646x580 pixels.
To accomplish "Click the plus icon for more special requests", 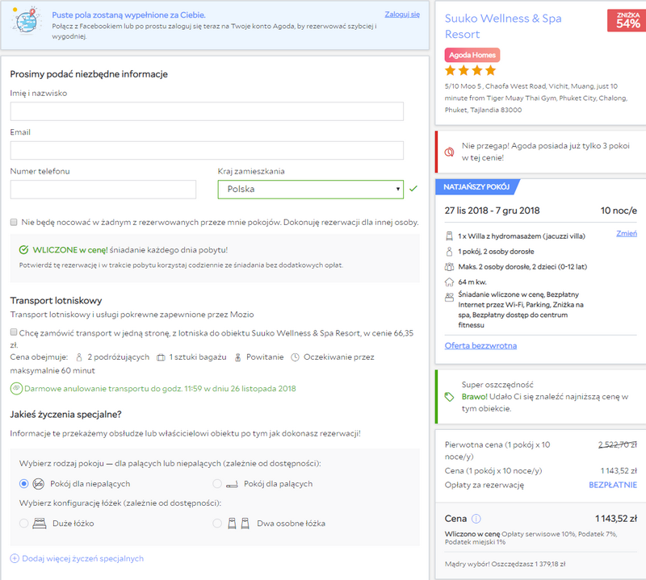I will 15,558.
